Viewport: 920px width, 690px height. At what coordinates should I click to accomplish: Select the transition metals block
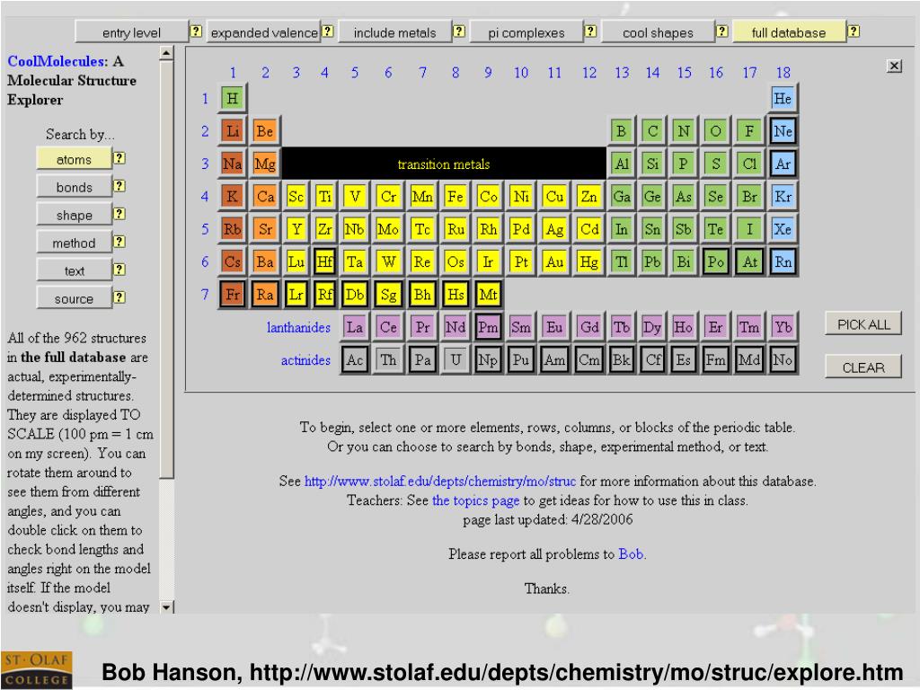coord(444,164)
